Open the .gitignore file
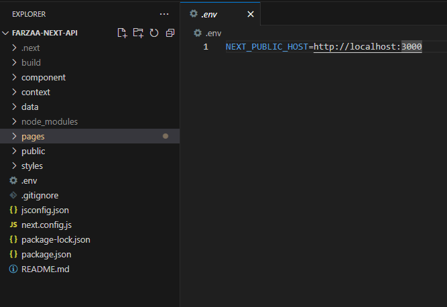This screenshot has width=447, height=307. click(x=40, y=195)
